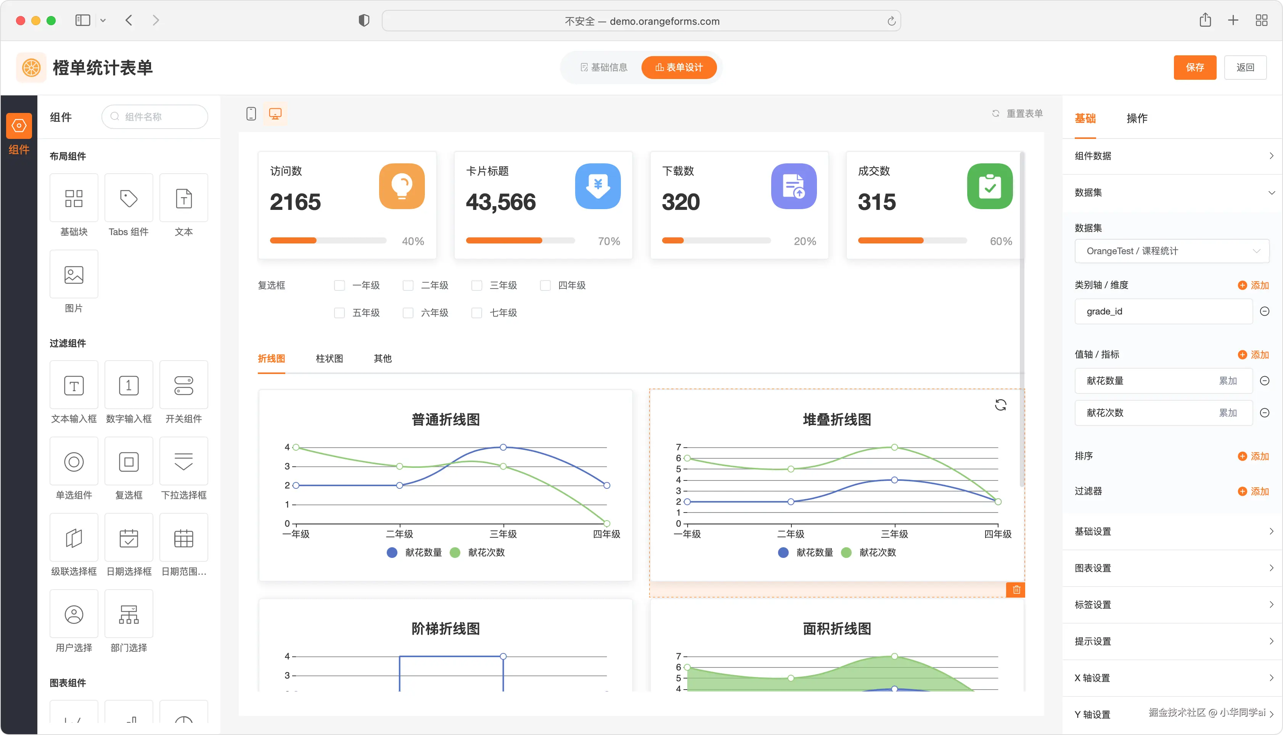Check the 三年级 checkbox
1283x735 pixels.
pyautogui.click(x=477, y=286)
